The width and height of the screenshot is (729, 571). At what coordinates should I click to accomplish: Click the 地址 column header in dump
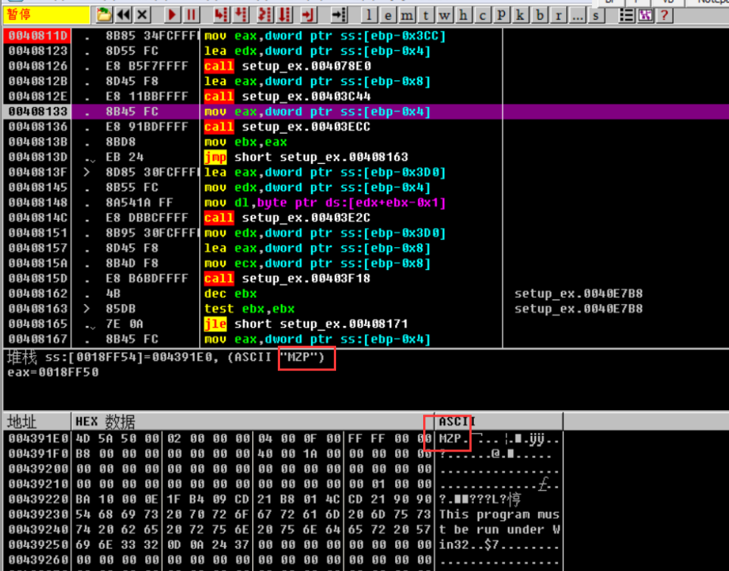[x=37, y=422]
